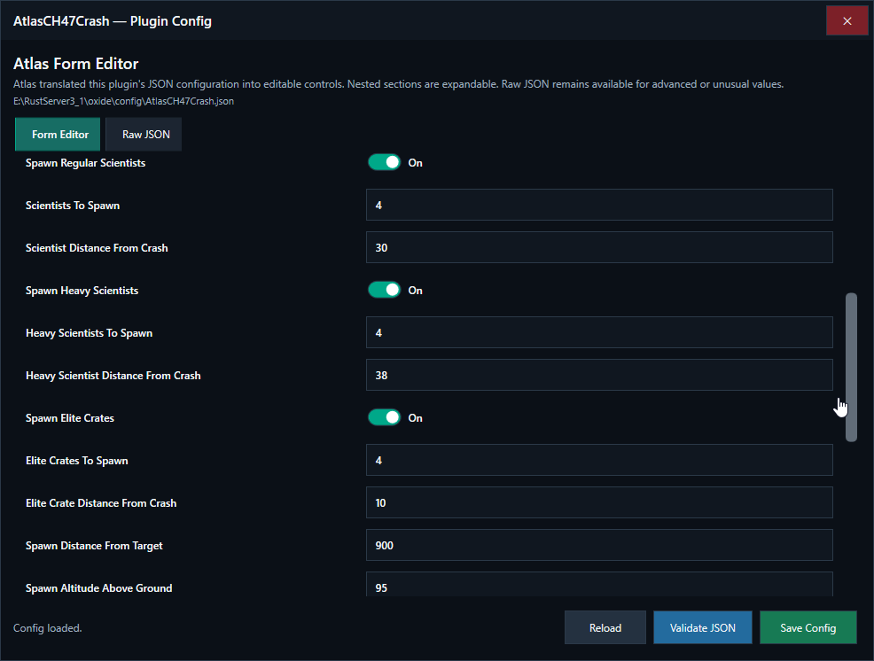Image resolution: width=874 pixels, height=661 pixels.
Task: Toggle Spawn Regular Scientists switch
Action: (384, 162)
